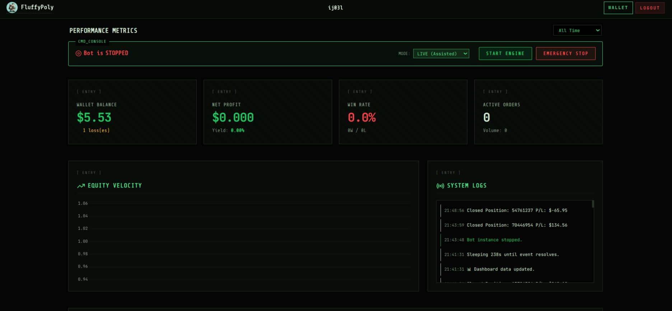Click the Active Orders count 0
The image size is (672, 311).
[x=486, y=118]
